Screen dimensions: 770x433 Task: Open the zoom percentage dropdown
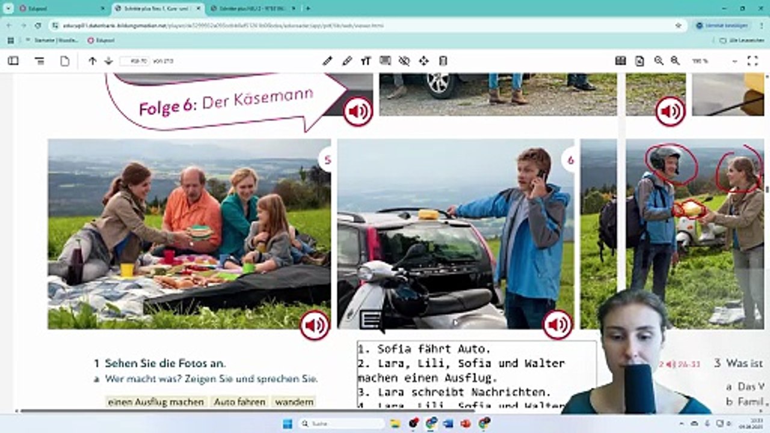click(x=715, y=61)
